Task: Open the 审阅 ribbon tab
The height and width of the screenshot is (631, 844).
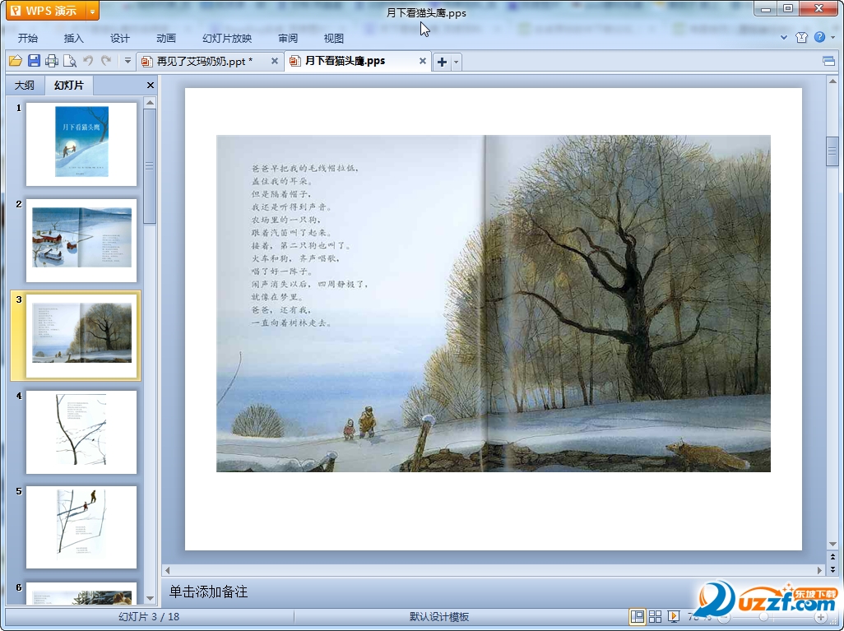Action: [288, 38]
